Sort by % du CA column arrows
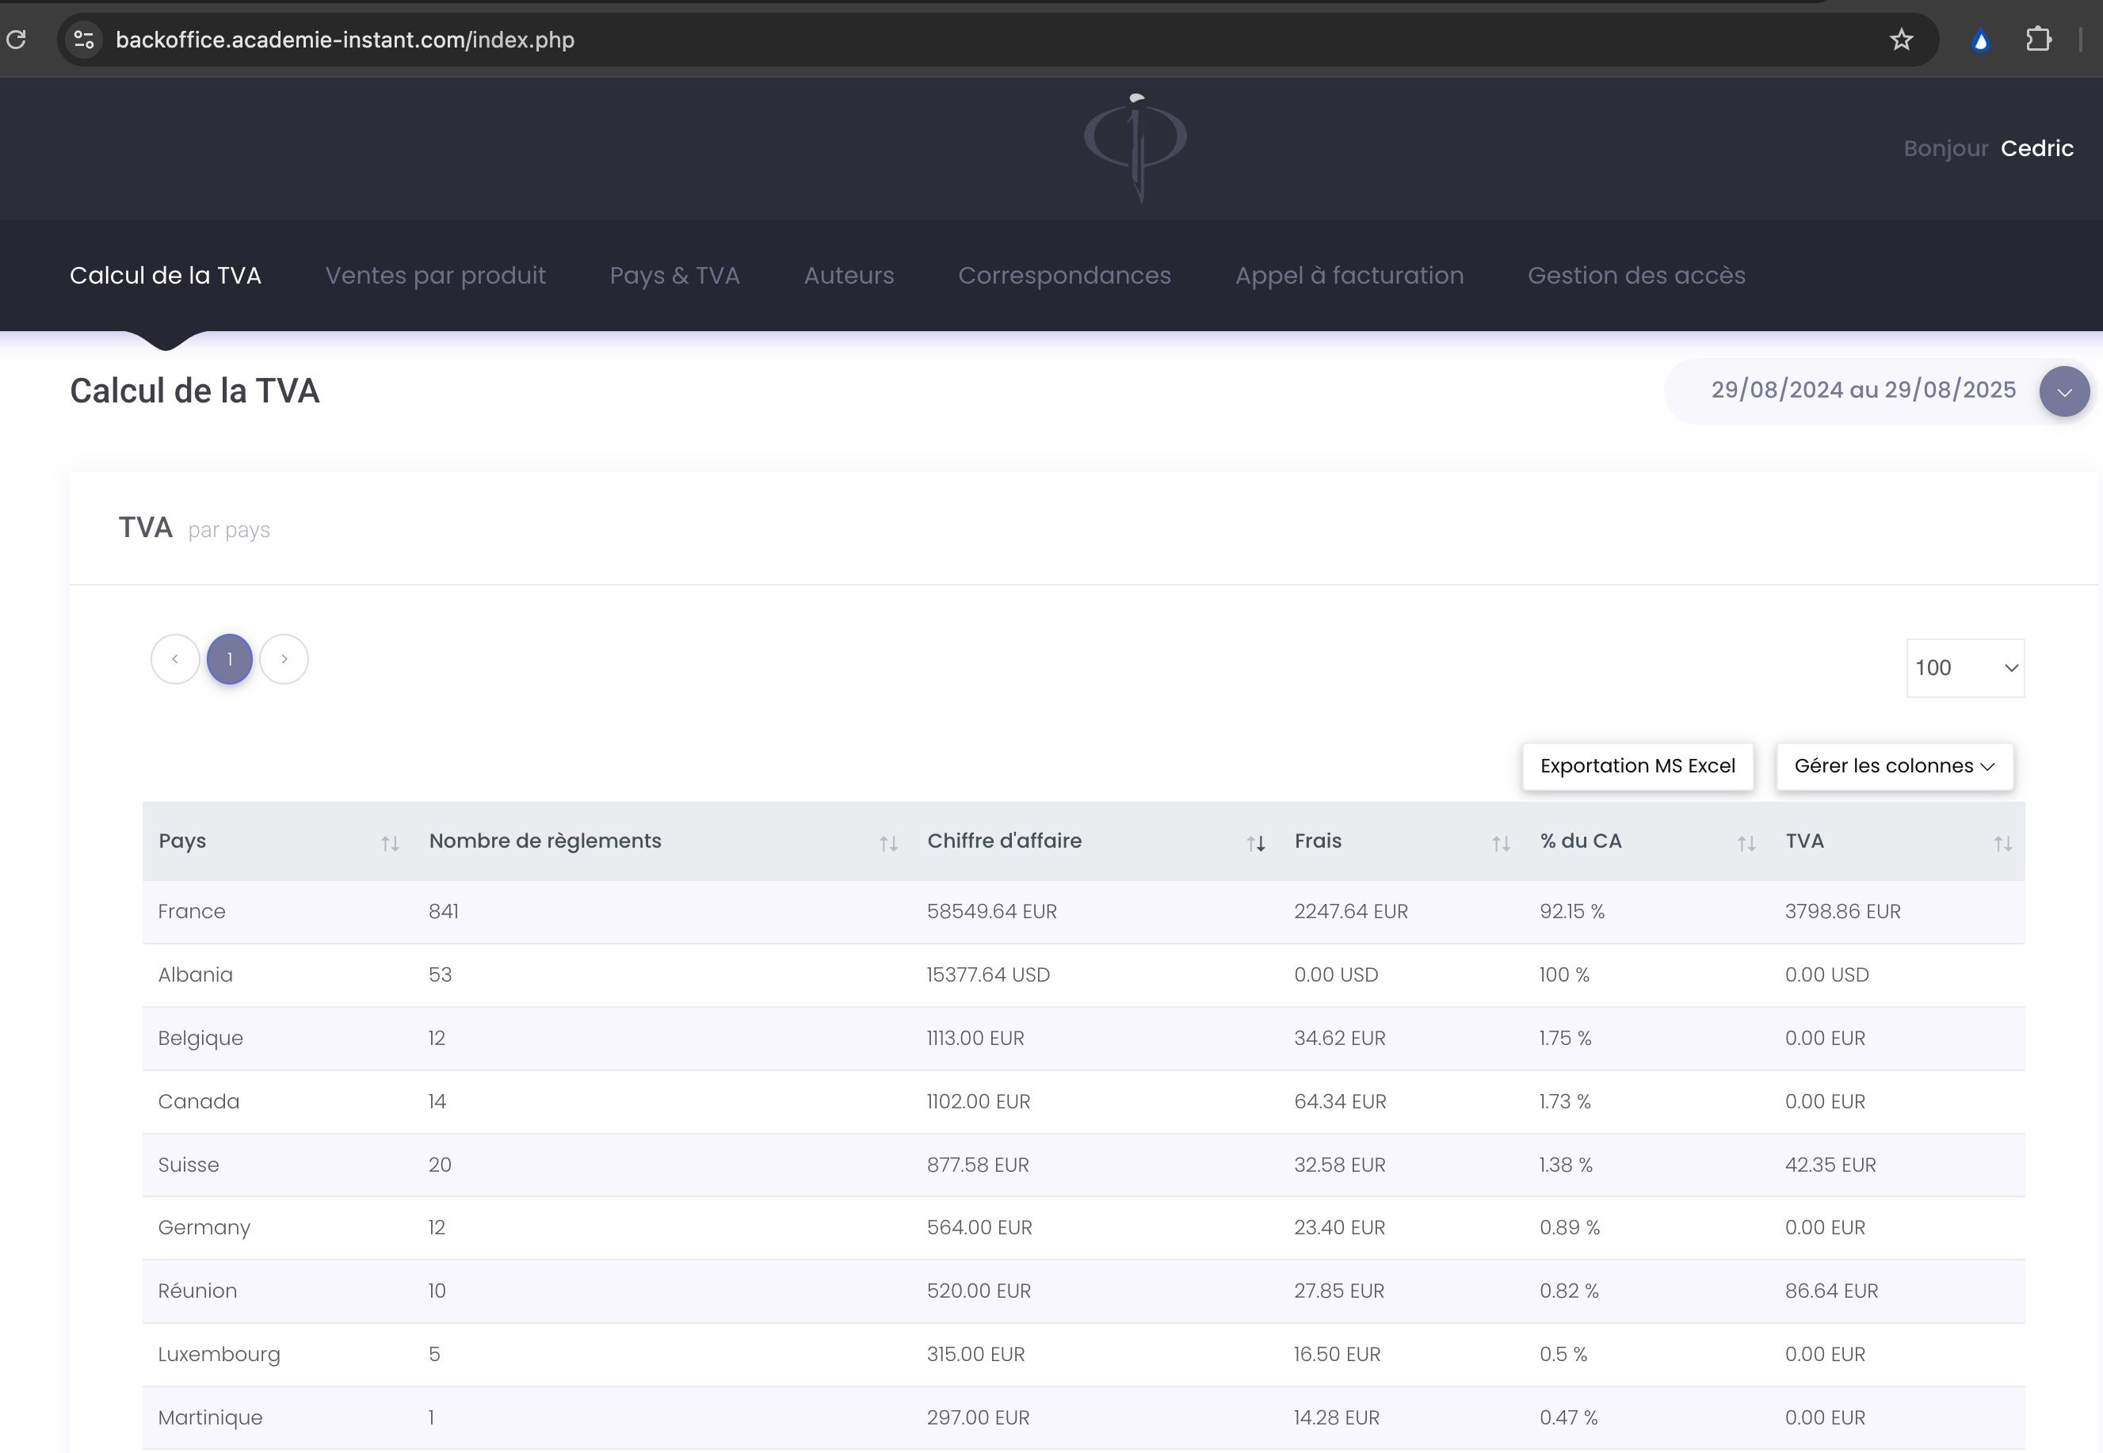The height and width of the screenshot is (1453, 2103). coord(1746,843)
